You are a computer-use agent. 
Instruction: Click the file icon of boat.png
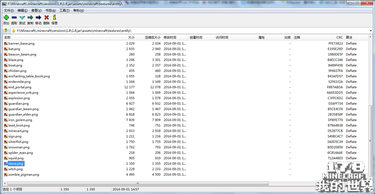click(6, 65)
